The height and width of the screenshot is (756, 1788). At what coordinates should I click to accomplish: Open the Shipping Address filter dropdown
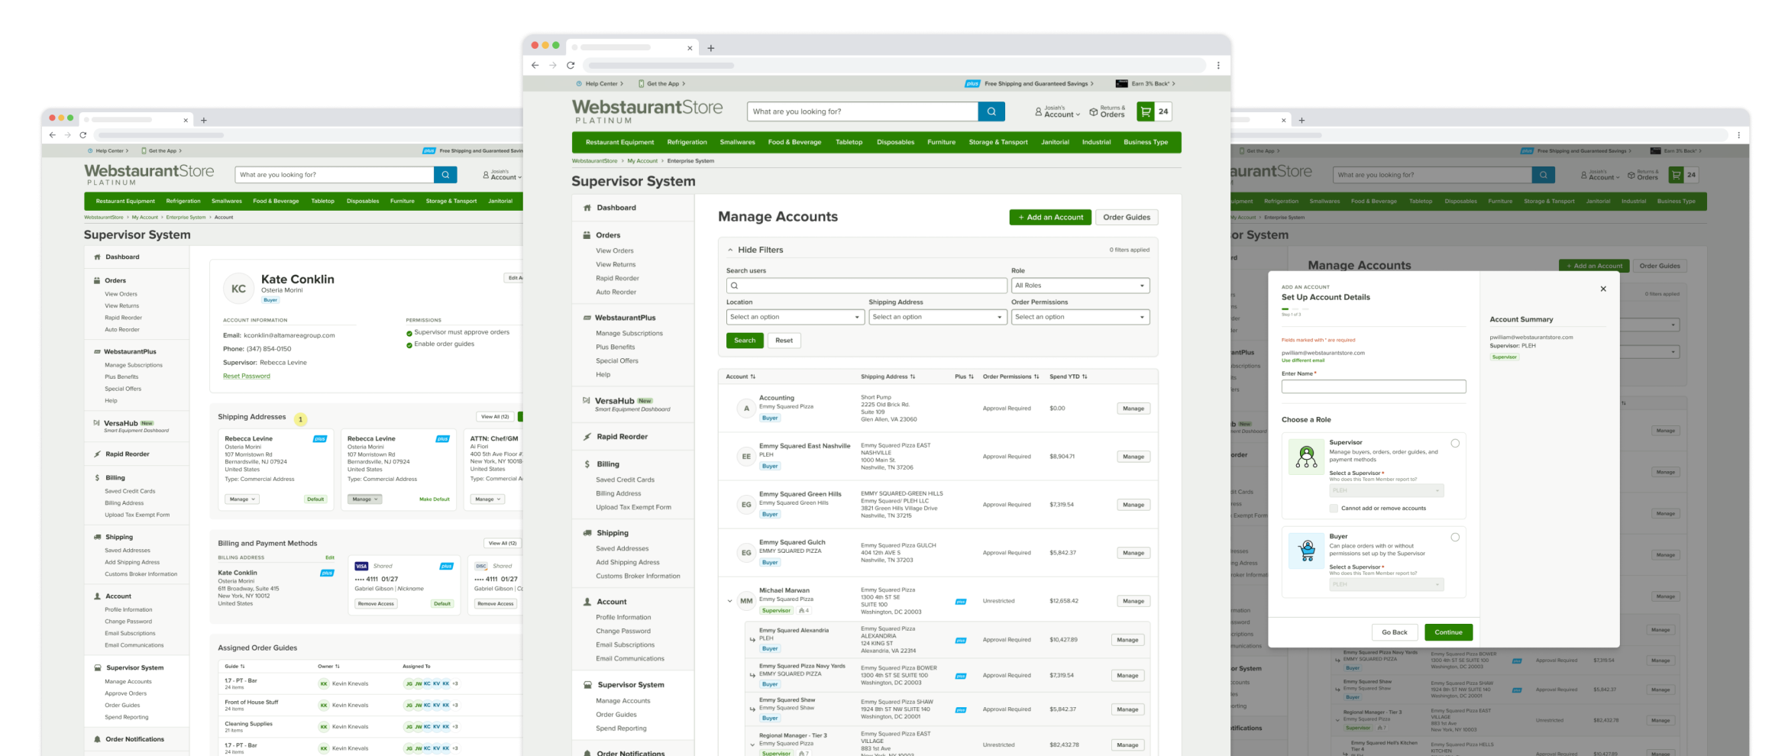pos(937,317)
